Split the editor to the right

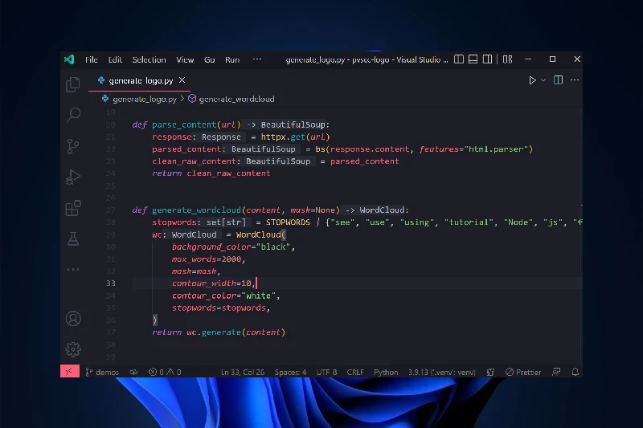tap(557, 80)
